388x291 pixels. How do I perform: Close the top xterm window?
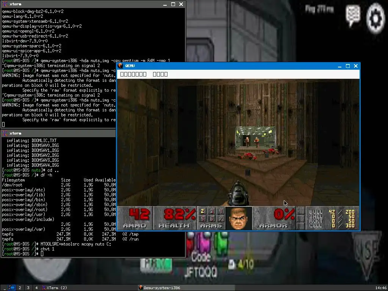[x=181, y=4]
